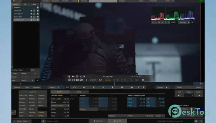Set the in point bracket

[139, 87]
